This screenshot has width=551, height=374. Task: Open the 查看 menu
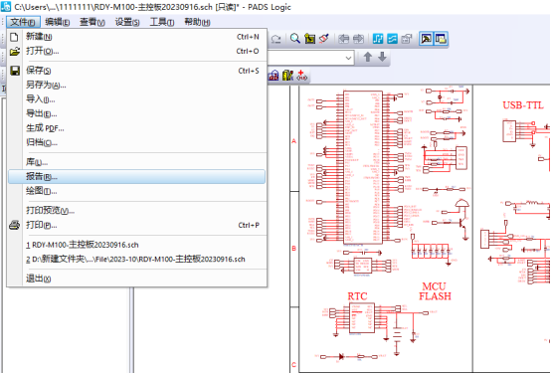(92, 22)
